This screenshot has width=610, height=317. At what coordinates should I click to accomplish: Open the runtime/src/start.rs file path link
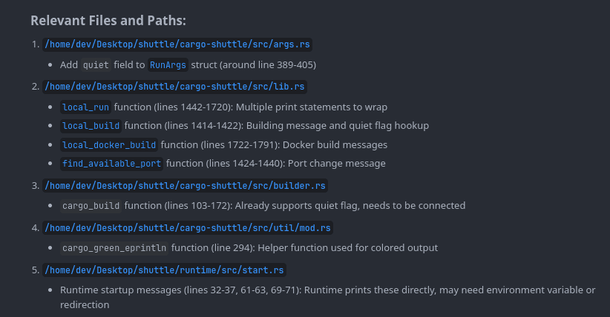[x=165, y=270]
